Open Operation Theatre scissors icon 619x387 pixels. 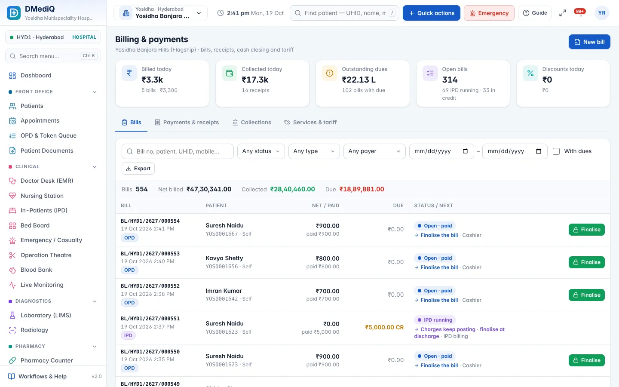pos(12,255)
